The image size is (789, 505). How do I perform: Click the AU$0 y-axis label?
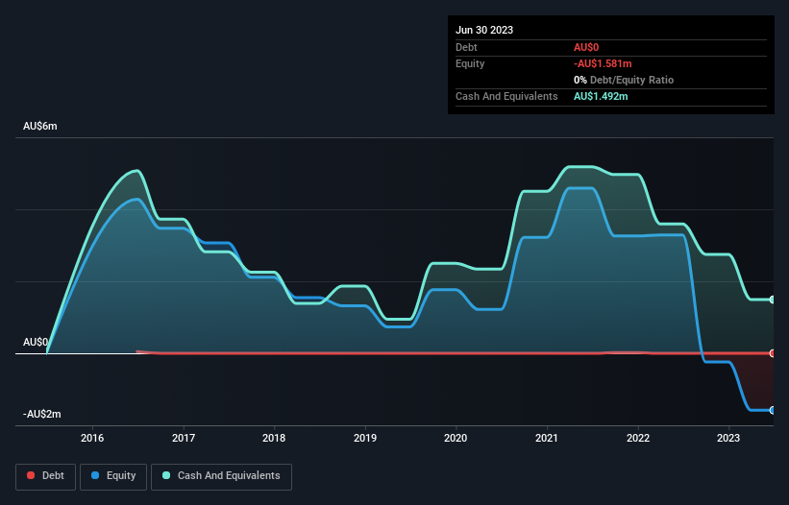coord(36,342)
